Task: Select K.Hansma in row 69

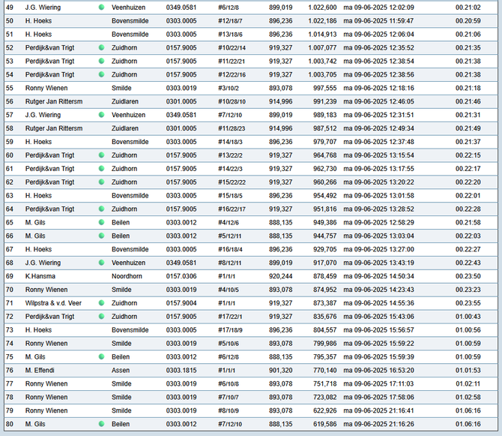Action: point(40,276)
